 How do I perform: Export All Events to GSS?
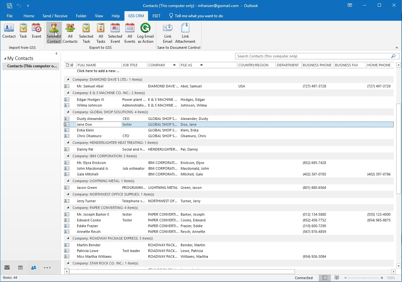(x=130, y=33)
